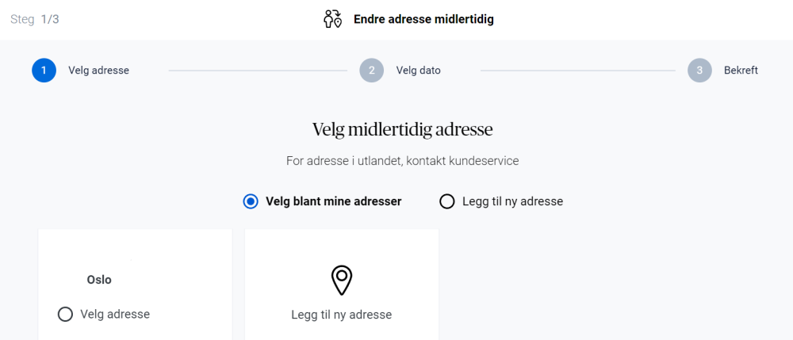
Task: Click 'Legg til ny adresse' text under pin
Action: pos(341,315)
